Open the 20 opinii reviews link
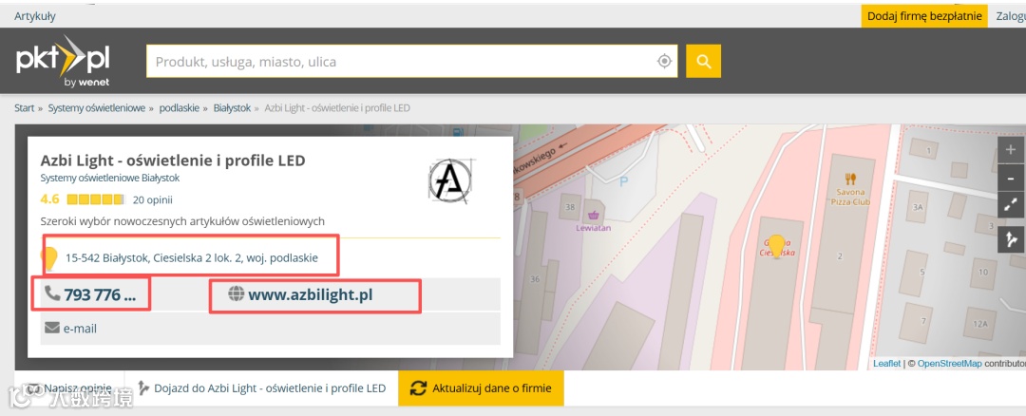1026x416 pixels. (x=152, y=199)
